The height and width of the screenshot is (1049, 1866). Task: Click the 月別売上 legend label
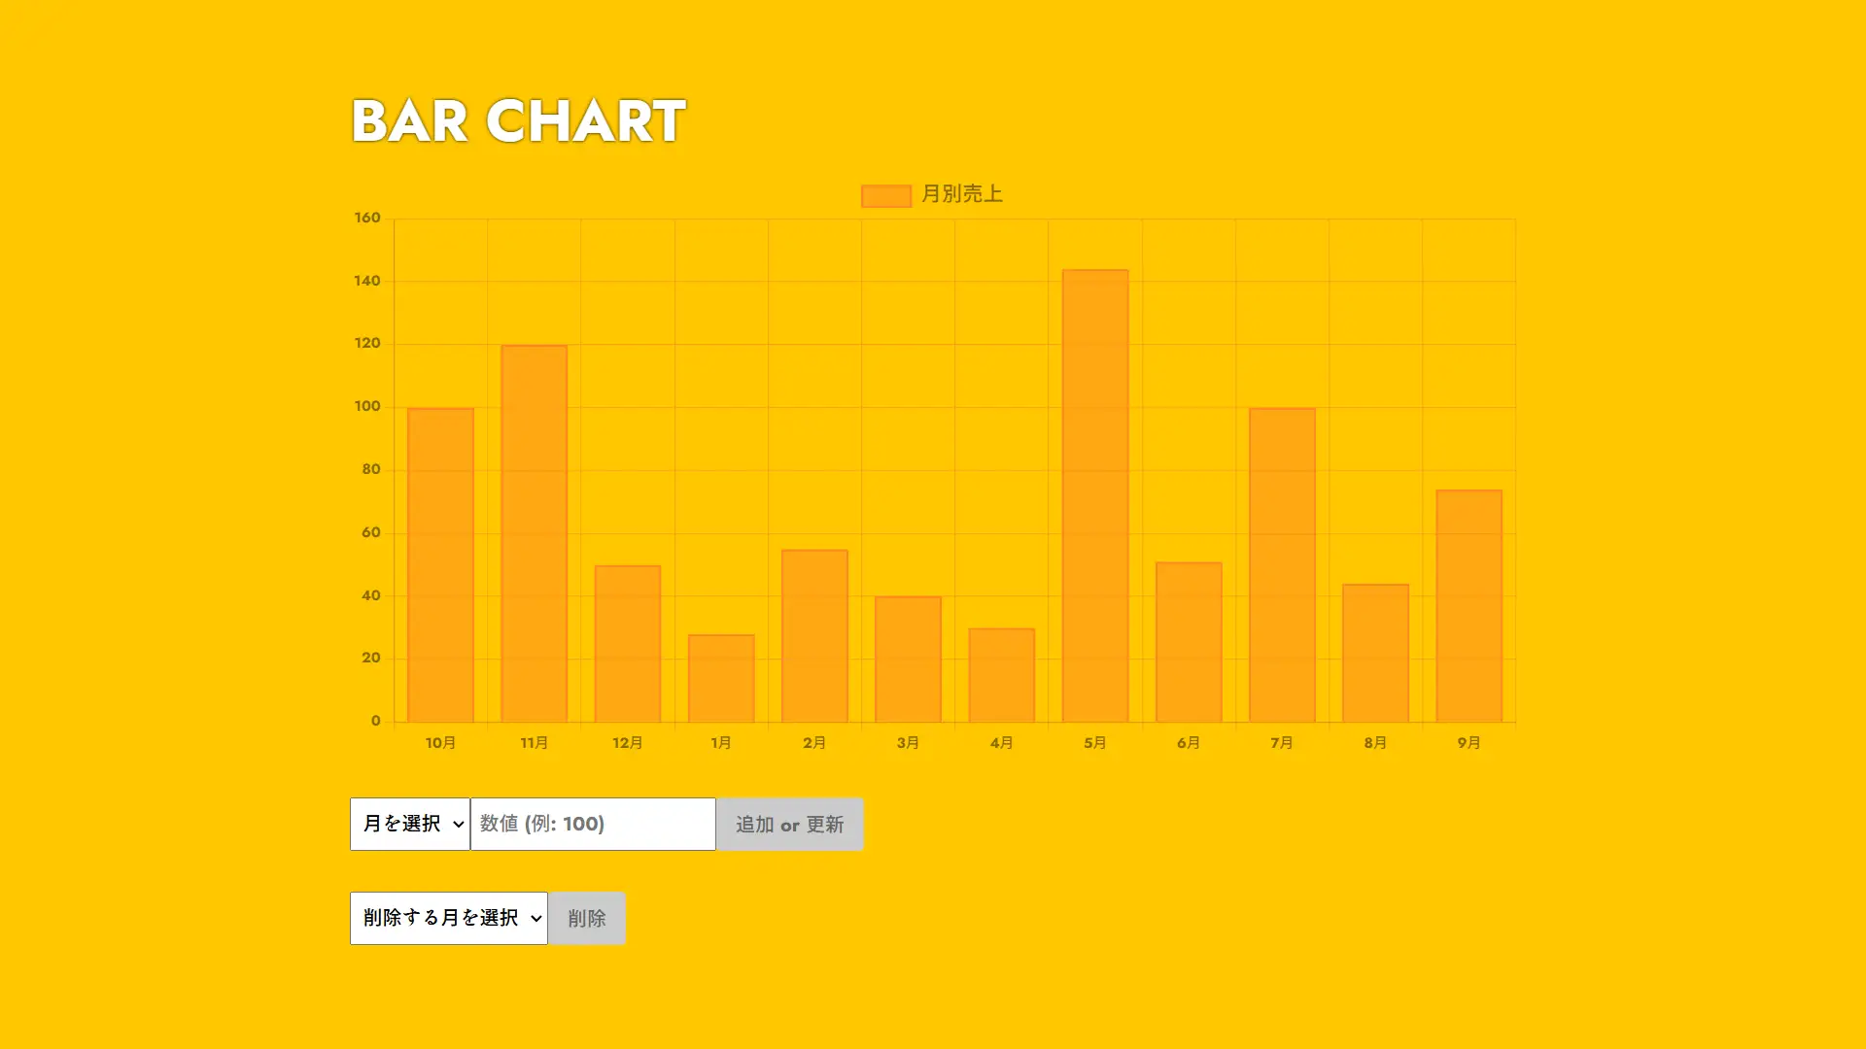tap(961, 194)
